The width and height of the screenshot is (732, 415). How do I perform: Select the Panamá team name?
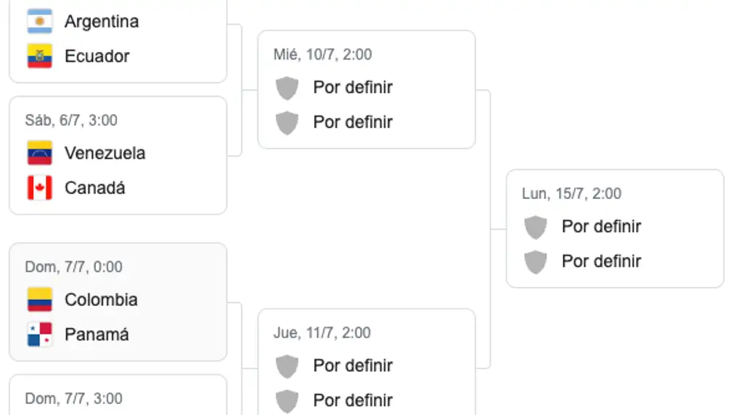pyautogui.click(x=97, y=334)
